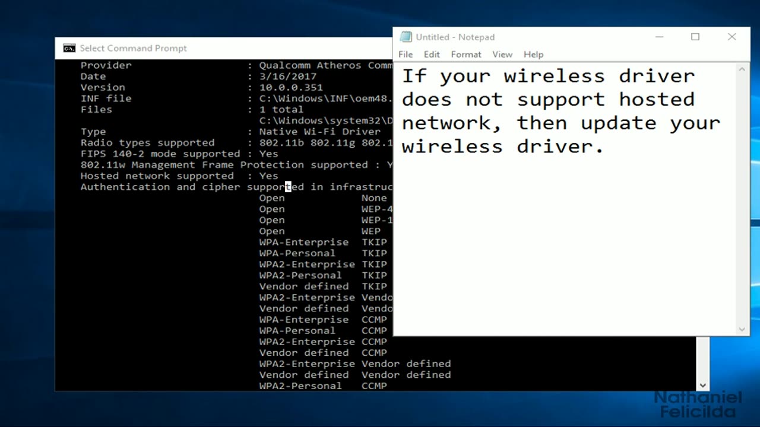Open the Help menu in Notepad
This screenshot has width=760, height=427.
(x=533, y=54)
